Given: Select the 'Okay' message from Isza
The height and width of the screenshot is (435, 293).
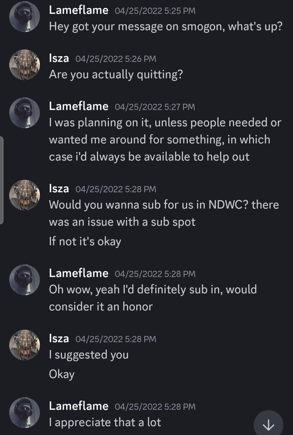Looking at the screenshot, I should point(62,374).
